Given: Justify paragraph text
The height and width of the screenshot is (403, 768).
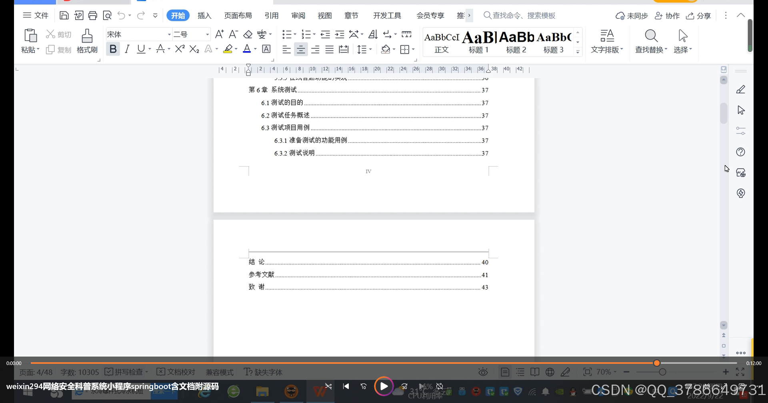Looking at the screenshot, I should coord(330,50).
